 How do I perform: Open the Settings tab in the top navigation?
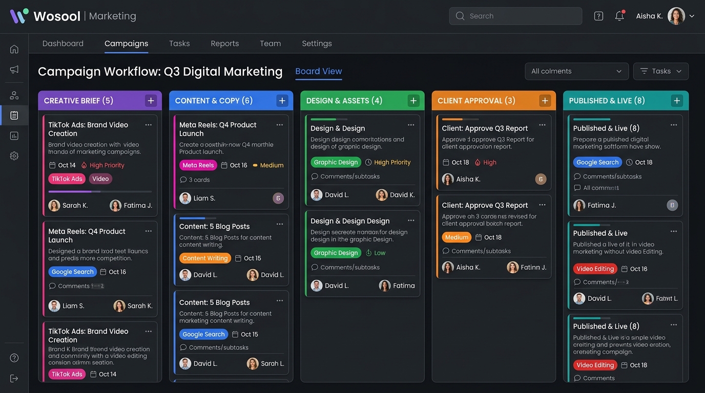317,43
